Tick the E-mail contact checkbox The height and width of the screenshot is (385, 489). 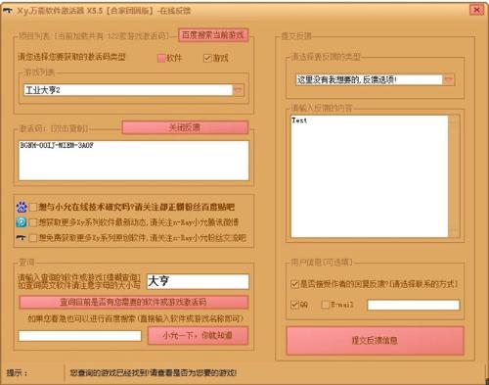tap(325, 305)
